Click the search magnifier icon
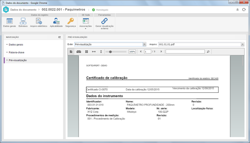250x143 pixels. [x=208, y=51]
